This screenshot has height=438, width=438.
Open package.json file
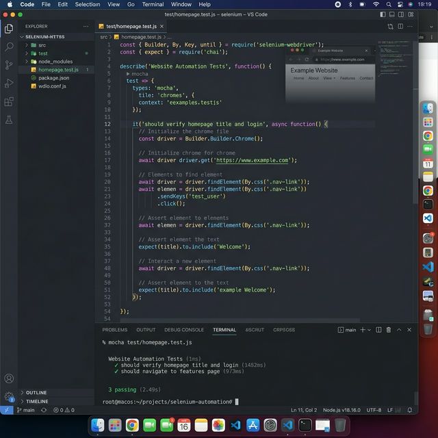53,78
